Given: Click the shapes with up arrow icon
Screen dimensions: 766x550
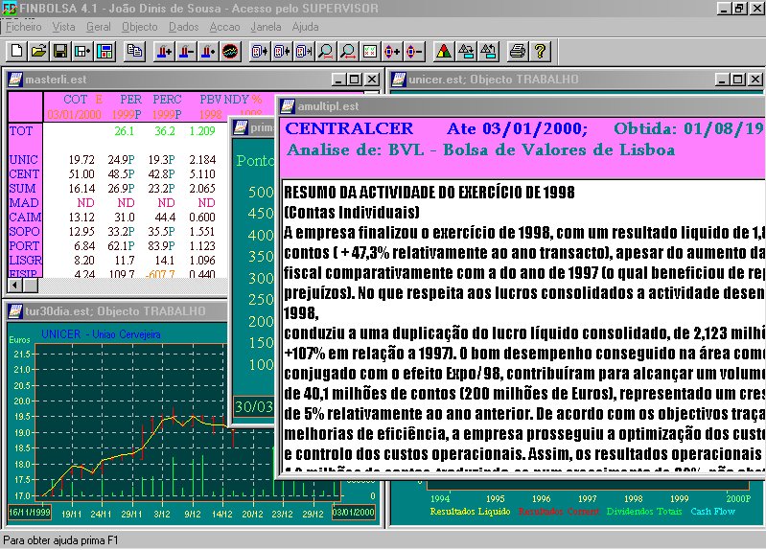Looking at the screenshot, I should 488,51.
